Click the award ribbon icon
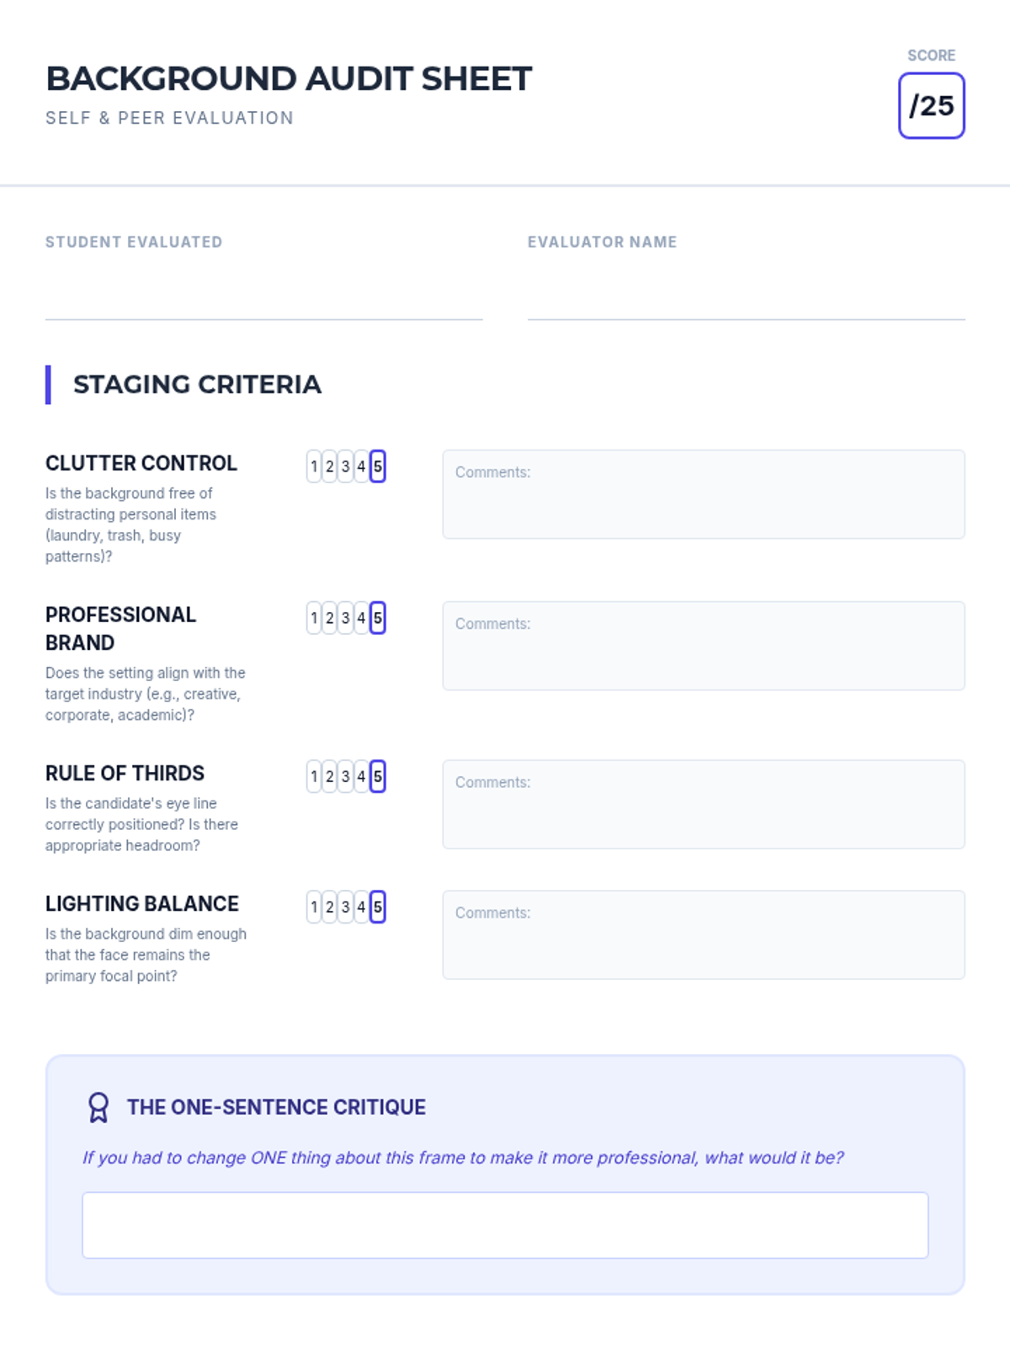Screen dimensions: 1010x1347 (98, 1107)
